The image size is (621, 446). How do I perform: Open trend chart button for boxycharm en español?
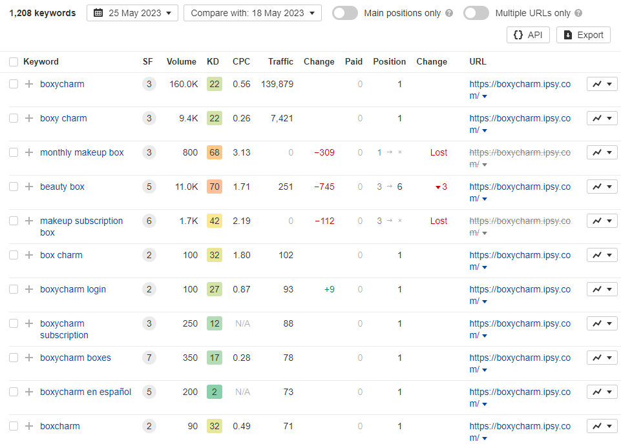click(602, 392)
